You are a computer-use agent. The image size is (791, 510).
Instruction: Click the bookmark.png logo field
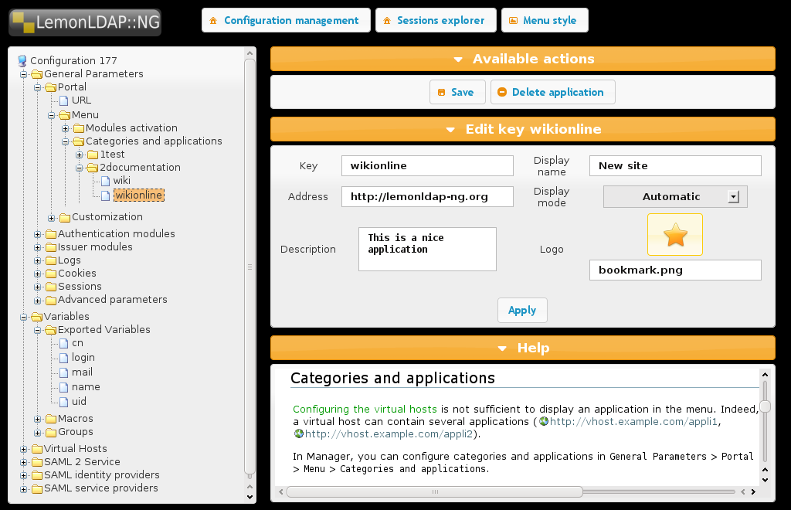[675, 270]
